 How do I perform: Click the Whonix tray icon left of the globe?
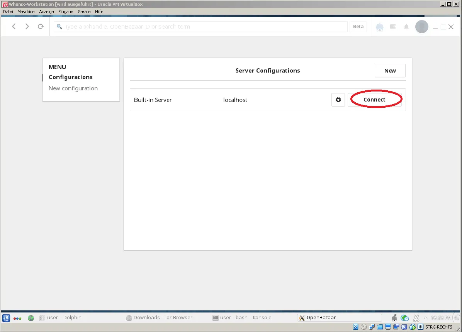(x=394, y=318)
